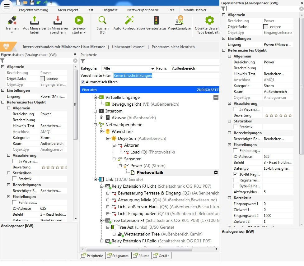Click the Objektfarbe color swatch
This screenshot has width=304, height=266.
pyautogui.click(x=266, y=27)
